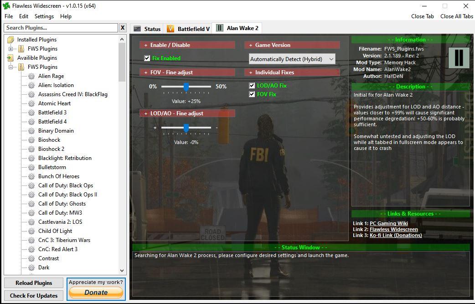Click the gear icon beside Alien Rage

[31, 76]
